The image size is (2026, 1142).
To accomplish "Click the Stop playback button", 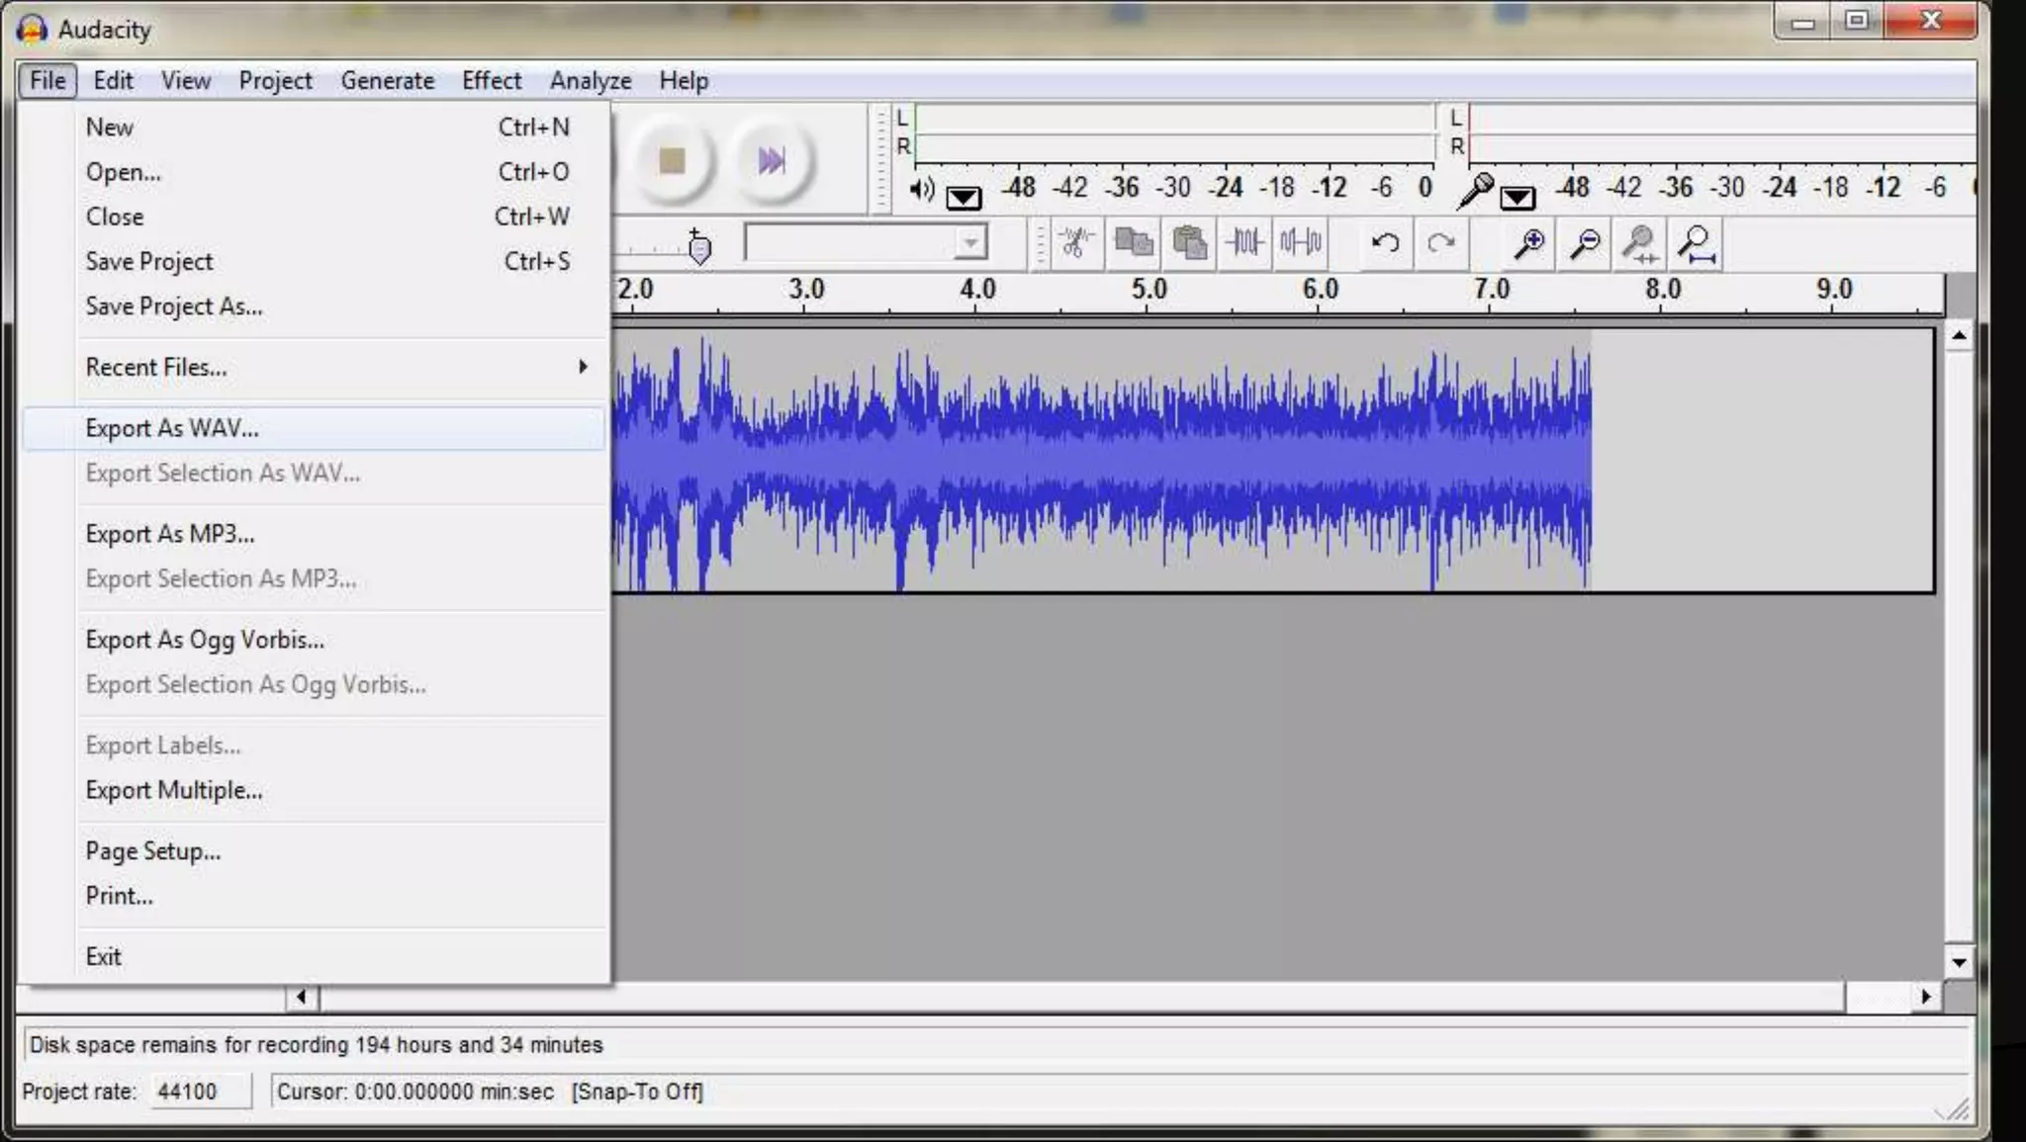I will tap(672, 160).
